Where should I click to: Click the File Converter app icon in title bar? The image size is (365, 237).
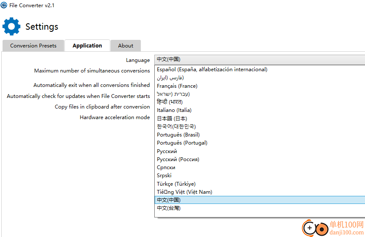[x=4, y=5]
